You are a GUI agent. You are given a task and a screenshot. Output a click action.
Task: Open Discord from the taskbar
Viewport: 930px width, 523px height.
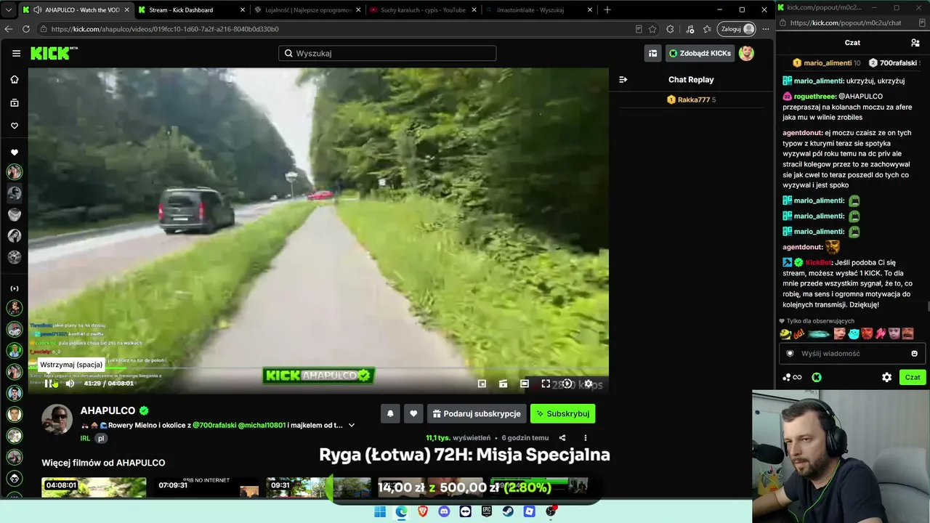444,511
